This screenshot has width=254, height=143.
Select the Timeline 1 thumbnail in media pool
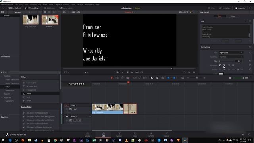tap(50, 20)
